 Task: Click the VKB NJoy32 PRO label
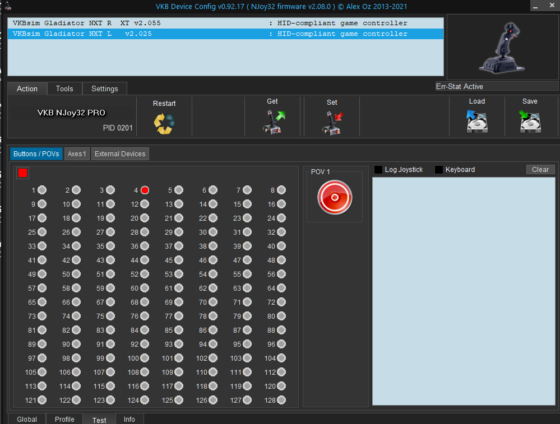pos(71,113)
